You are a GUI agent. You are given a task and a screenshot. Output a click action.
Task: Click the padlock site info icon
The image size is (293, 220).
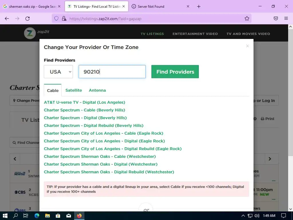click(64, 18)
